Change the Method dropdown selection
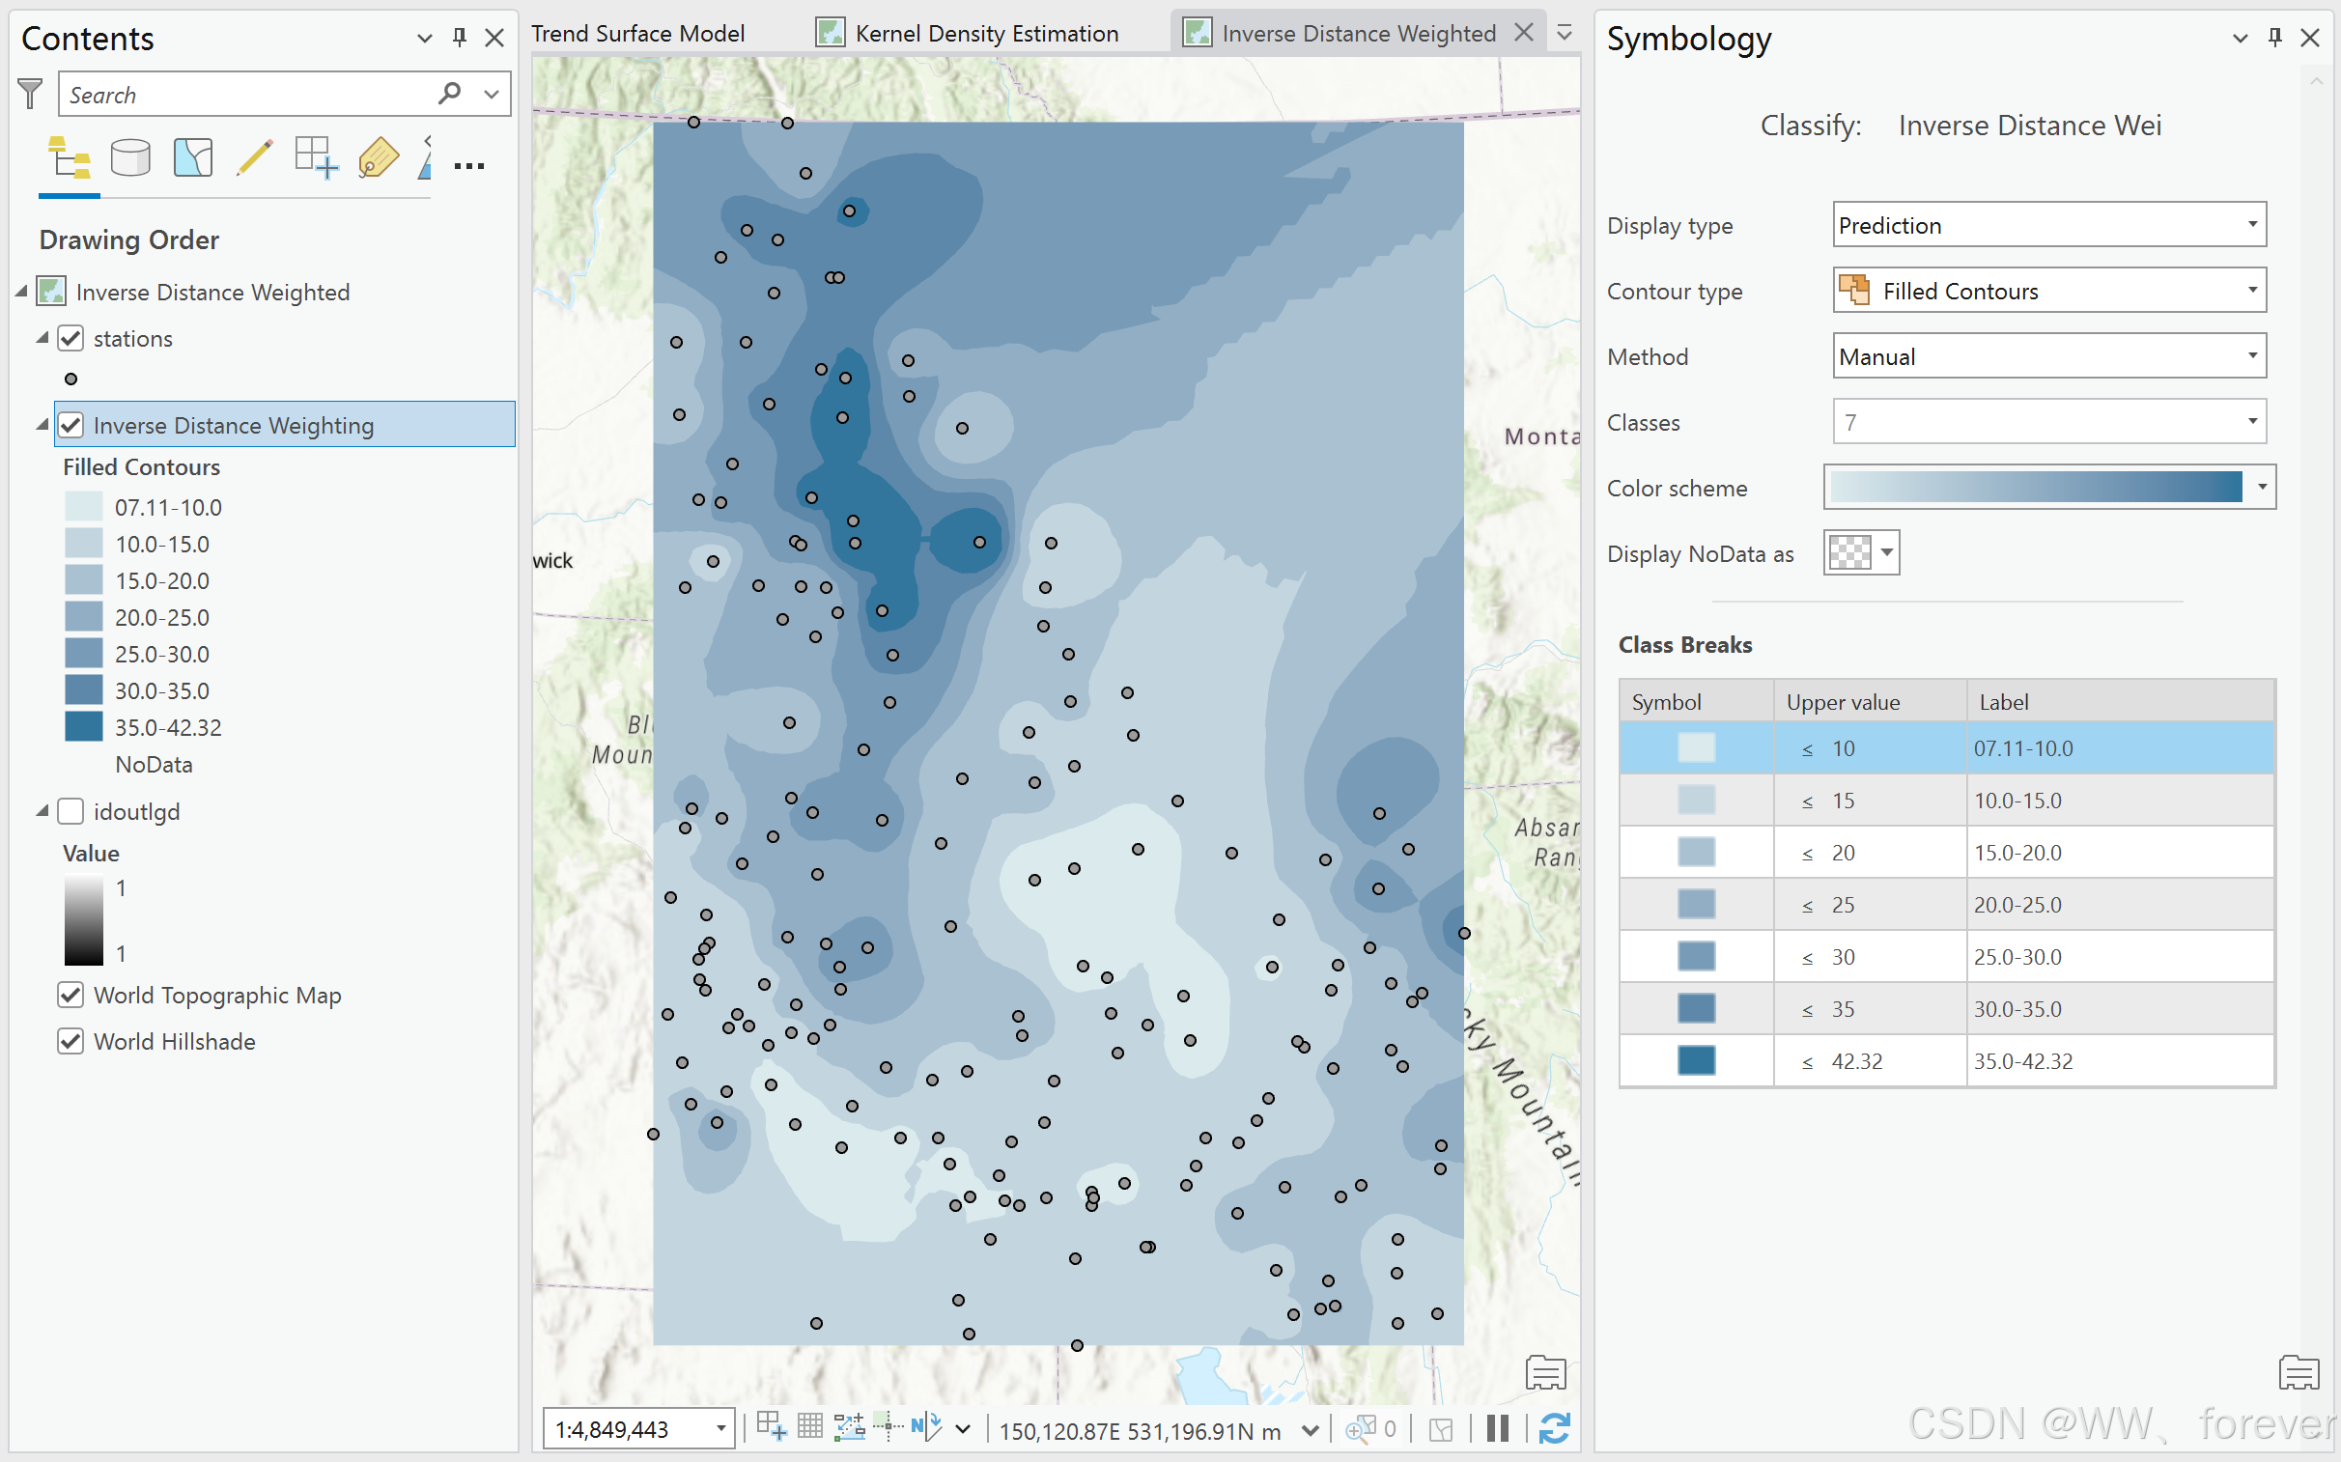The height and width of the screenshot is (1462, 2341). pos(2043,355)
